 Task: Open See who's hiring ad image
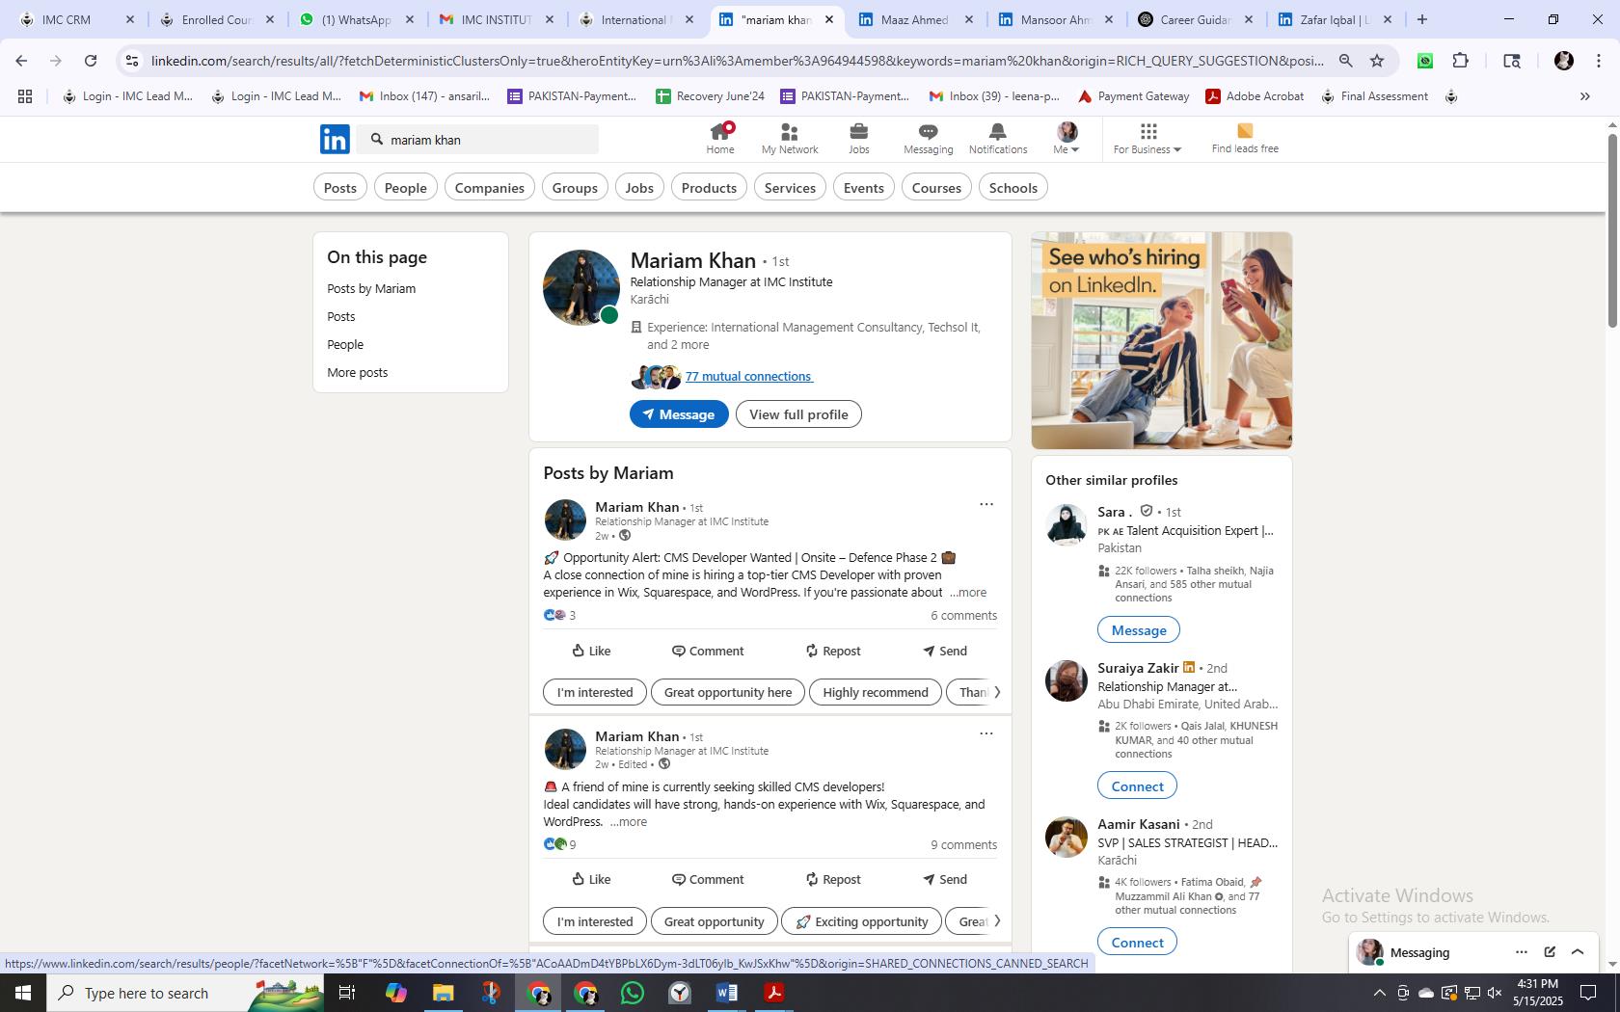coord(1161,340)
